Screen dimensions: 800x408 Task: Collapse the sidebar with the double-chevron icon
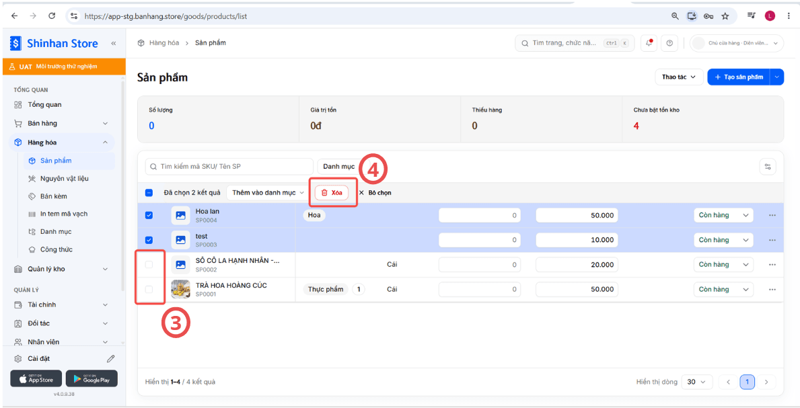point(113,43)
